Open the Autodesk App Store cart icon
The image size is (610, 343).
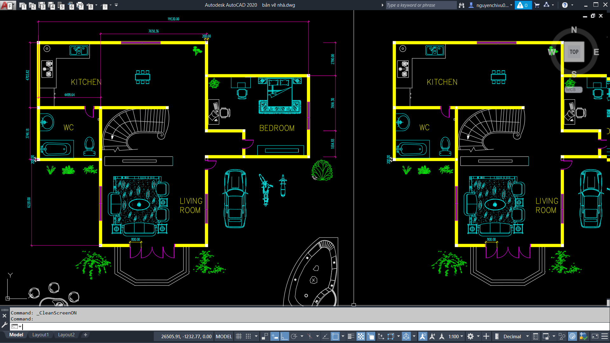(537, 5)
